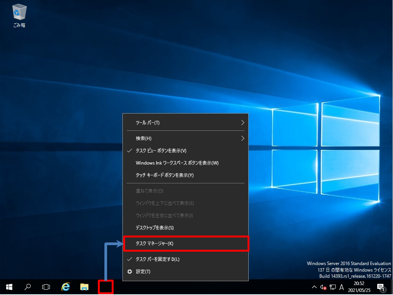Viewport: 393px width, 295px height.
Task: Expand the 検索 submenu chevron
Action: click(243, 138)
